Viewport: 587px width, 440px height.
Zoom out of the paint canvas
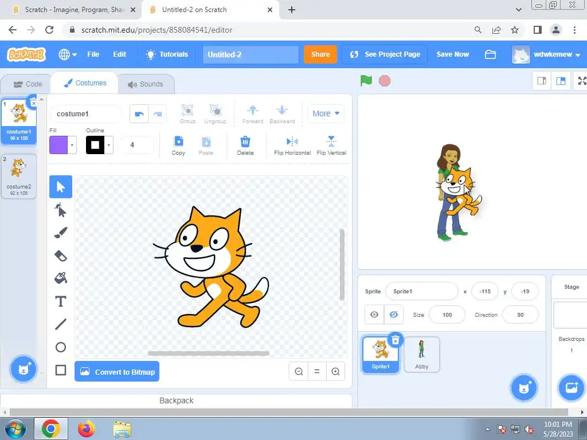click(299, 371)
